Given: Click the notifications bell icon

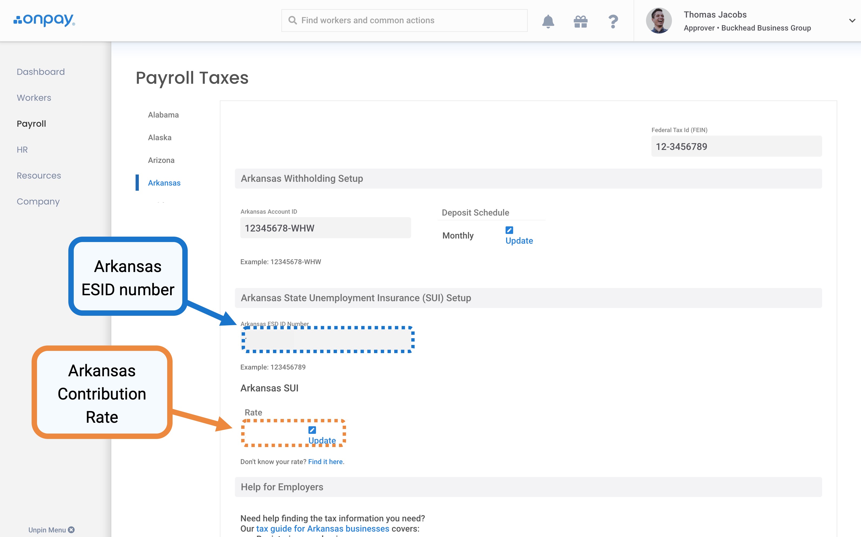Looking at the screenshot, I should coord(548,21).
